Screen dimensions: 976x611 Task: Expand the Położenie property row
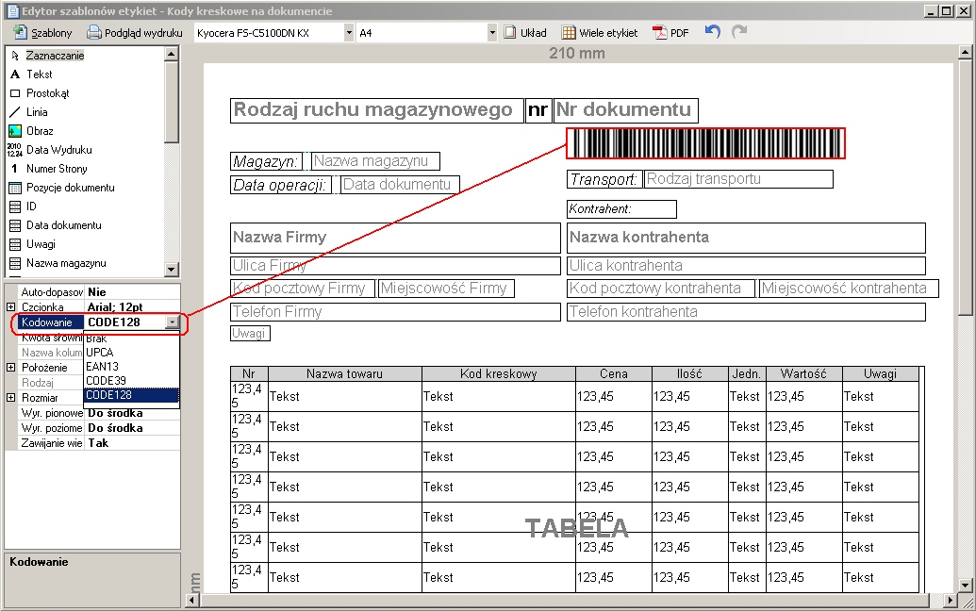pos(10,368)
